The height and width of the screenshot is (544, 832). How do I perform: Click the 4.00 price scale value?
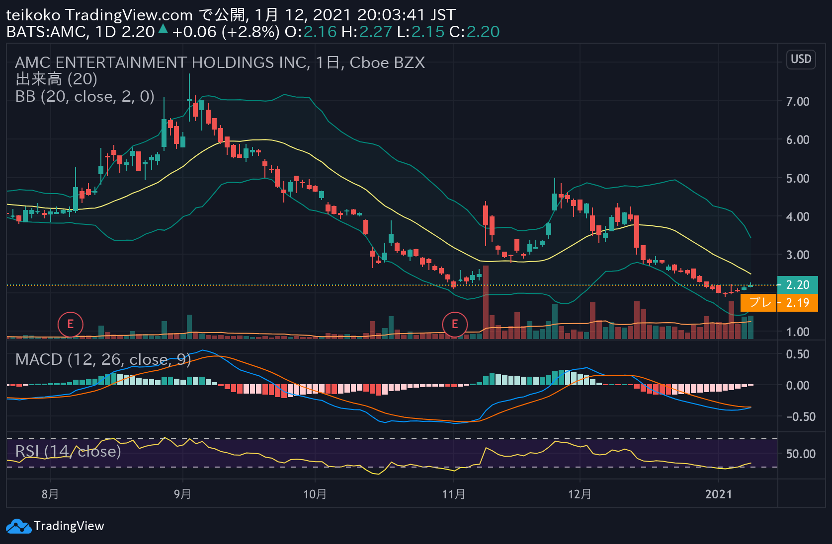pyautogui.click(x=798, y=216)
